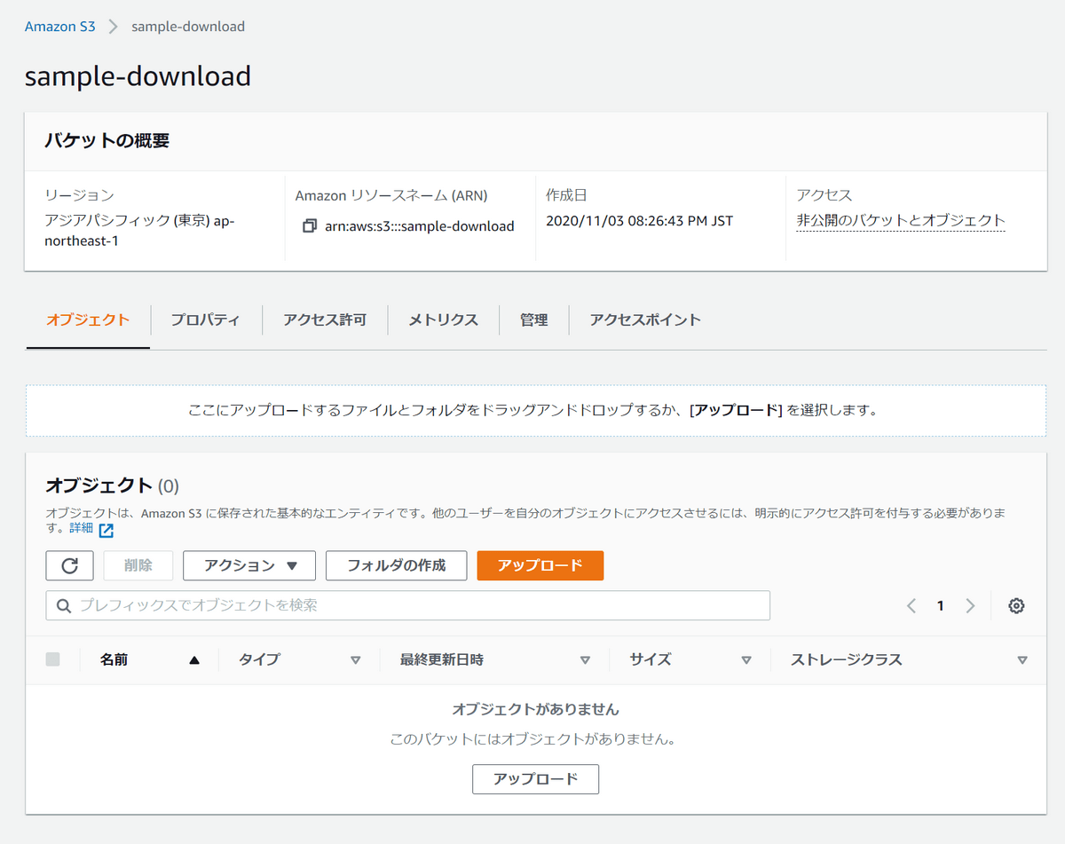Toggle the select-all objects checkbox
Viewport: 1065px width, 844px height.
pos(53,659)
